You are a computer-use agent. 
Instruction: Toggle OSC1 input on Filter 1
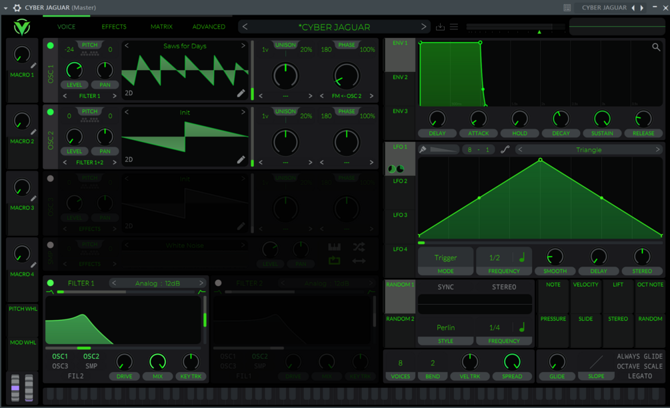60,356
